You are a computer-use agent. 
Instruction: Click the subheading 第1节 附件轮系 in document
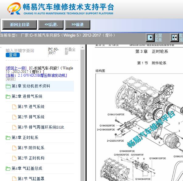click(152, 63)
